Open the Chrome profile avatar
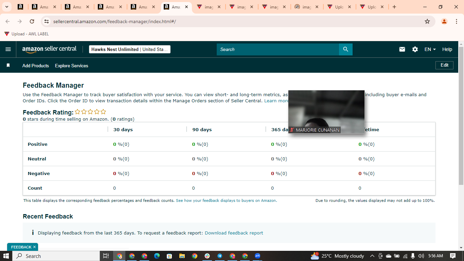464x261 pixels. (444, 21)
